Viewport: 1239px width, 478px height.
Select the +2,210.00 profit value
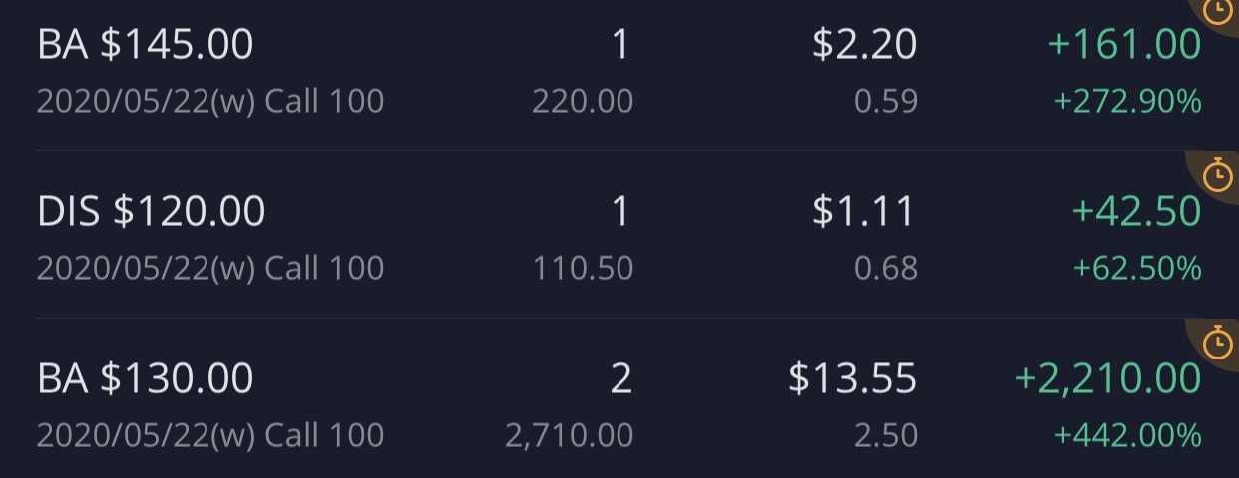(1107, 379)
